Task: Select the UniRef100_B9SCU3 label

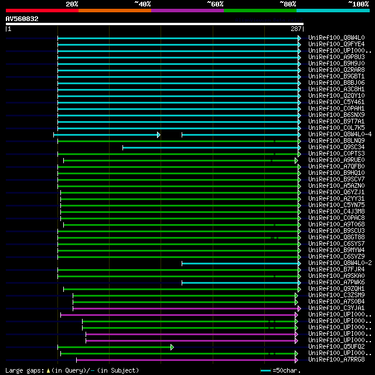Action: pyautogui.click(x=336, y=230)
